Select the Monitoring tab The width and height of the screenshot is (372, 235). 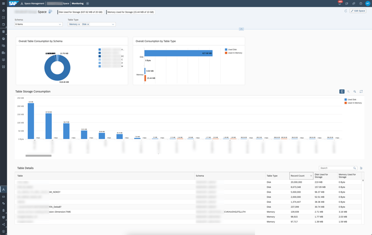pos(77,4)
